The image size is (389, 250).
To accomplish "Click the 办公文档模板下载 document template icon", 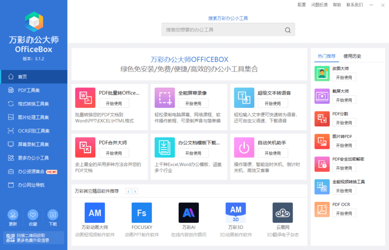I will point(164,147).
